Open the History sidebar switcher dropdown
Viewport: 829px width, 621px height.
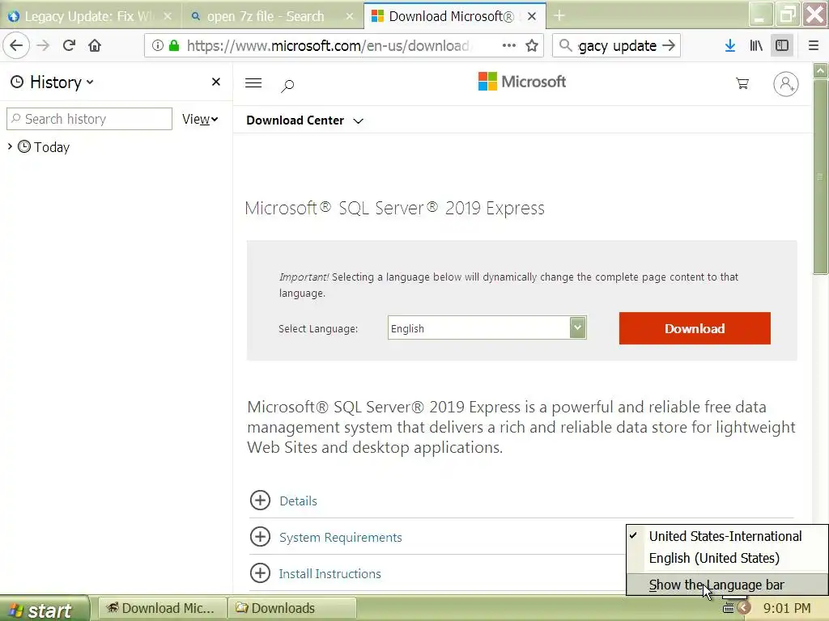pos(52,82)
